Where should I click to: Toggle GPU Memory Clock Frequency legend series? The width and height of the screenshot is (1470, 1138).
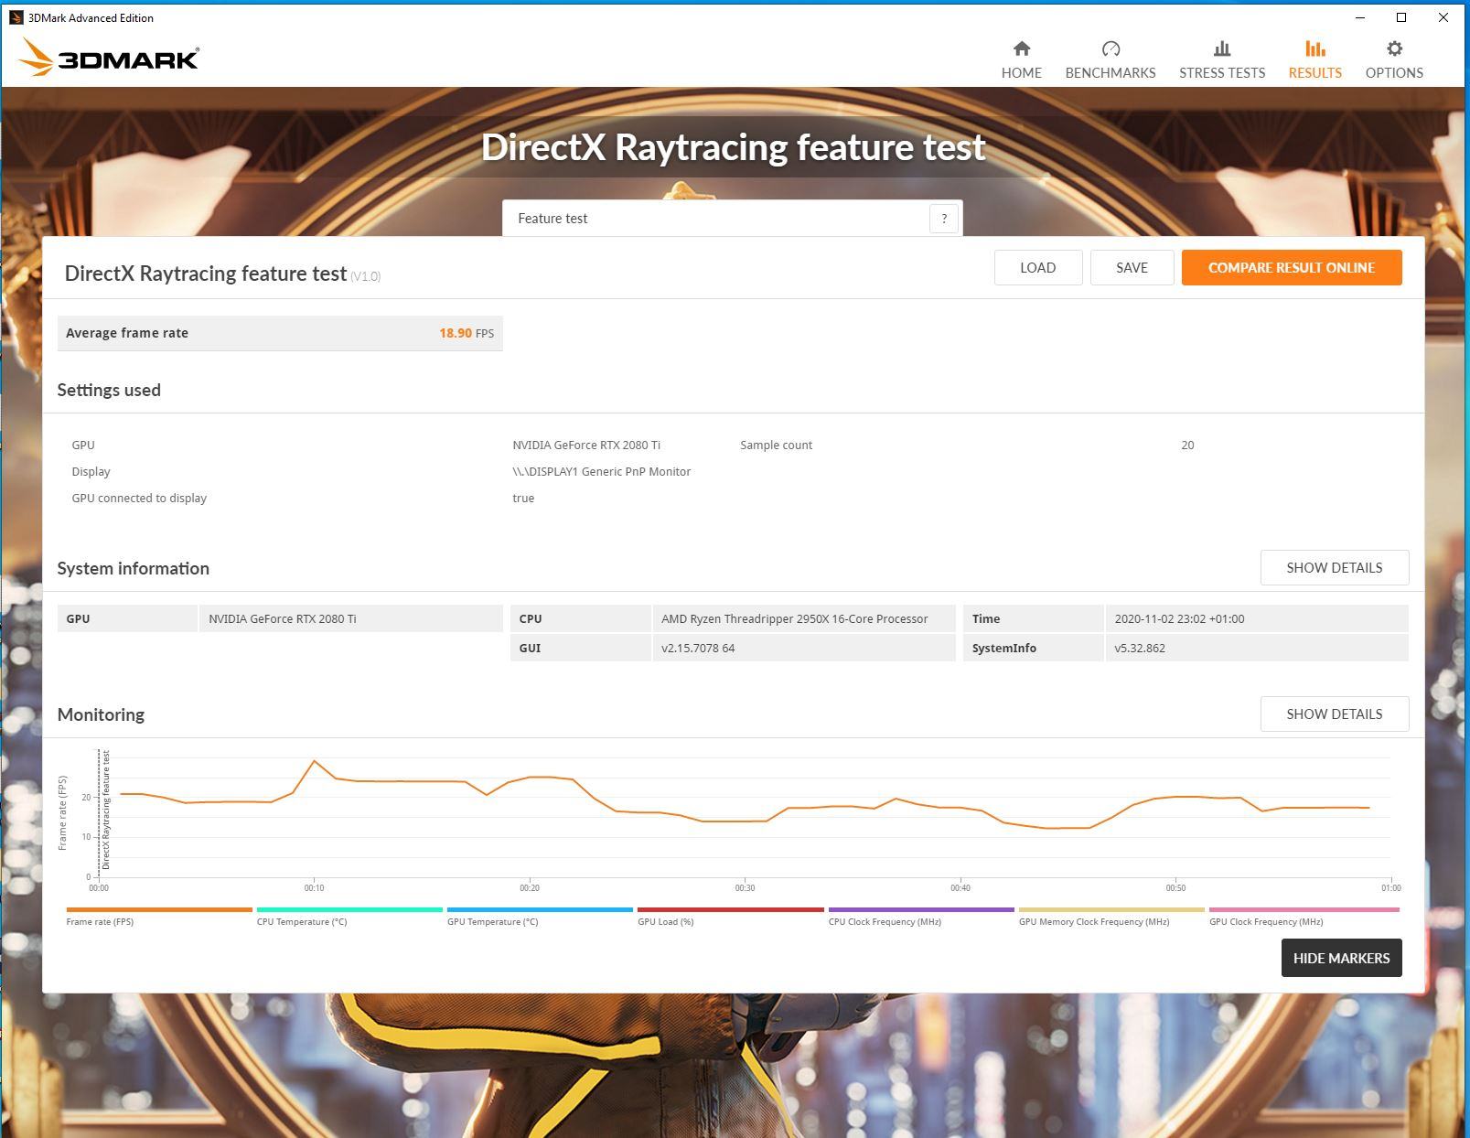tap(1111, 916)
